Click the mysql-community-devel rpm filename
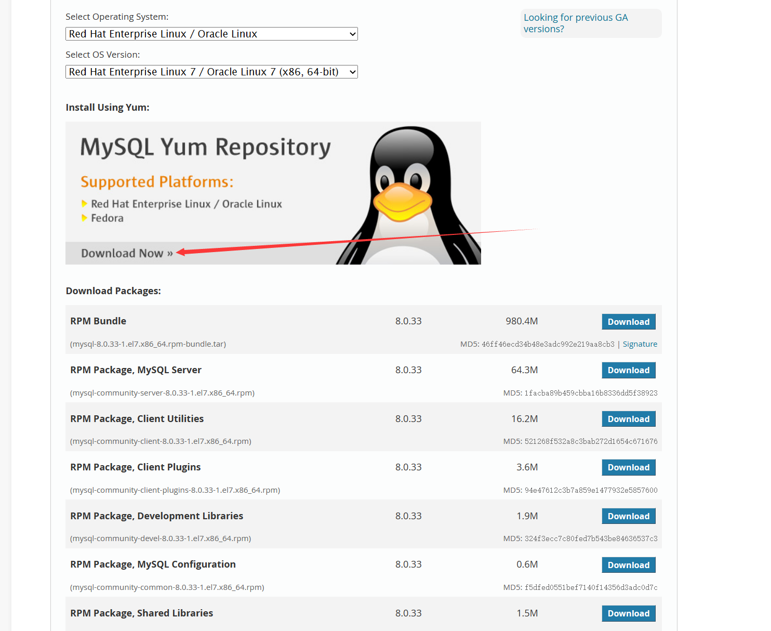Image resolution: width=771 pixels, height=631 pixels. point(161,538)
